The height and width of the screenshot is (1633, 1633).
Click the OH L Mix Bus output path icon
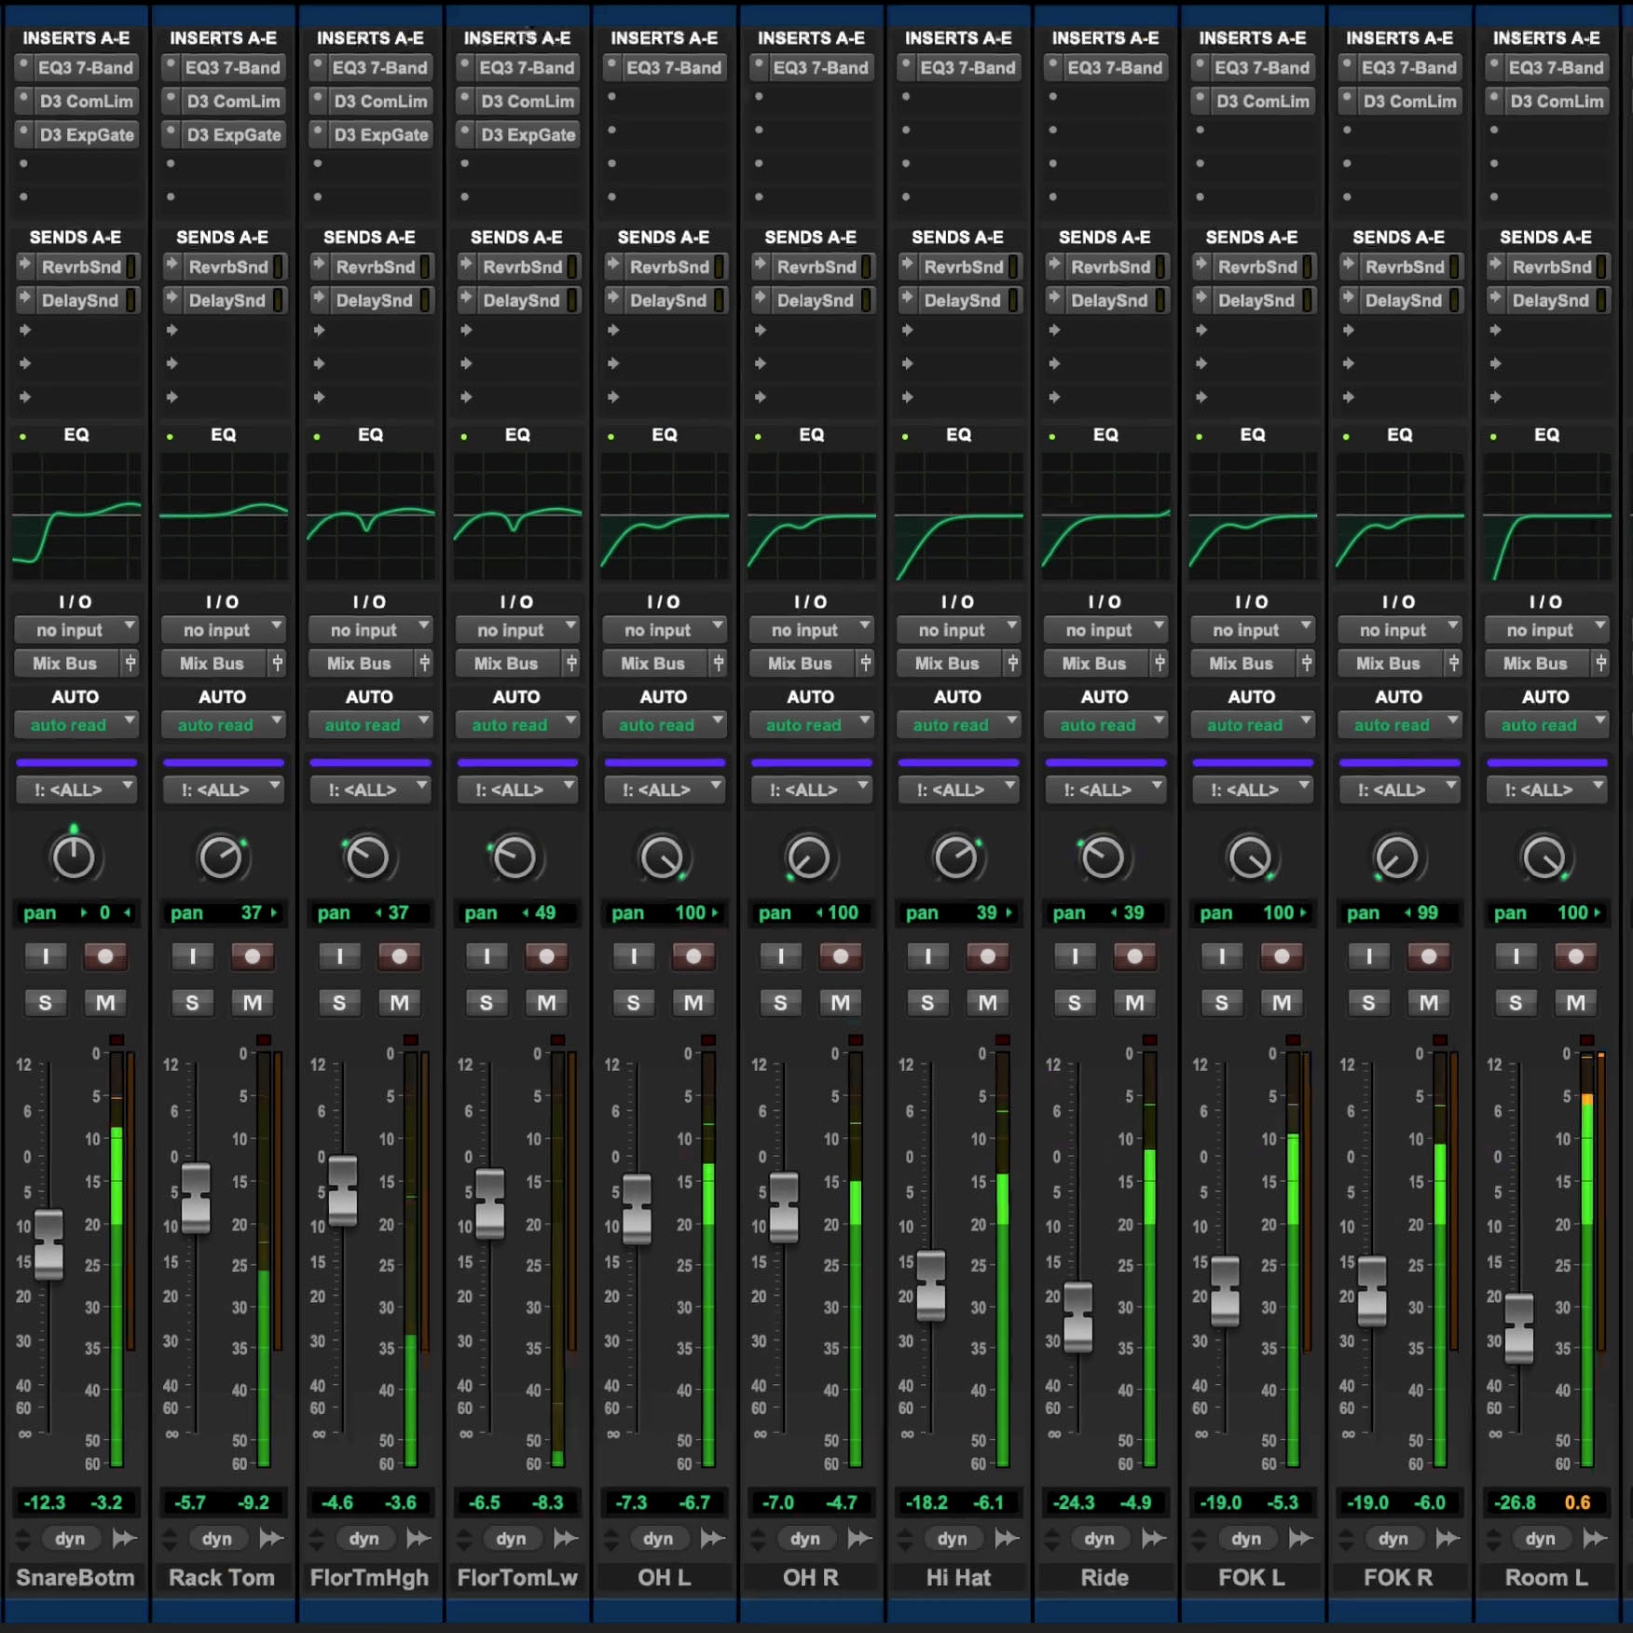pos(719,664)
